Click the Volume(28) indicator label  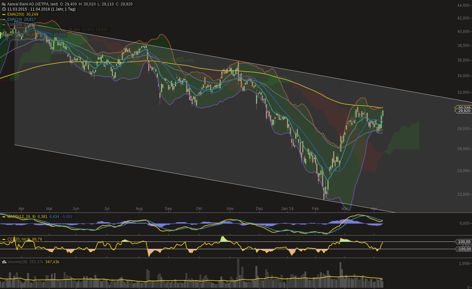click(17, 262)
